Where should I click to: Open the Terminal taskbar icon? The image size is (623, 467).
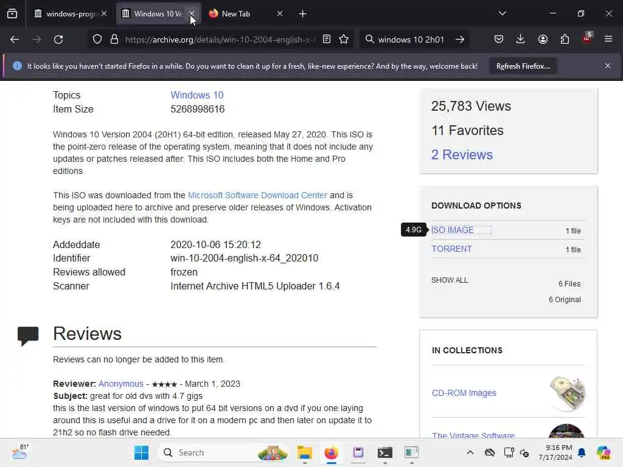(385, 452)
